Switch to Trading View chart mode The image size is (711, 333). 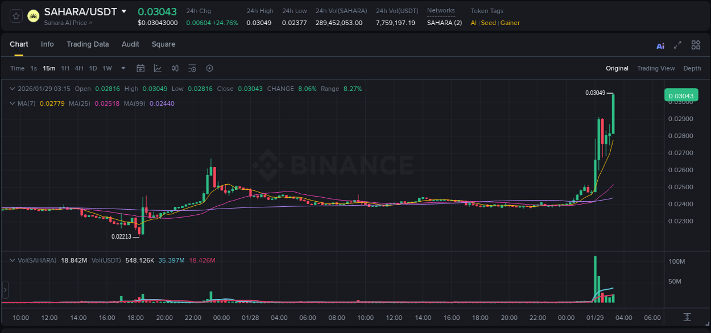(655, 68)
